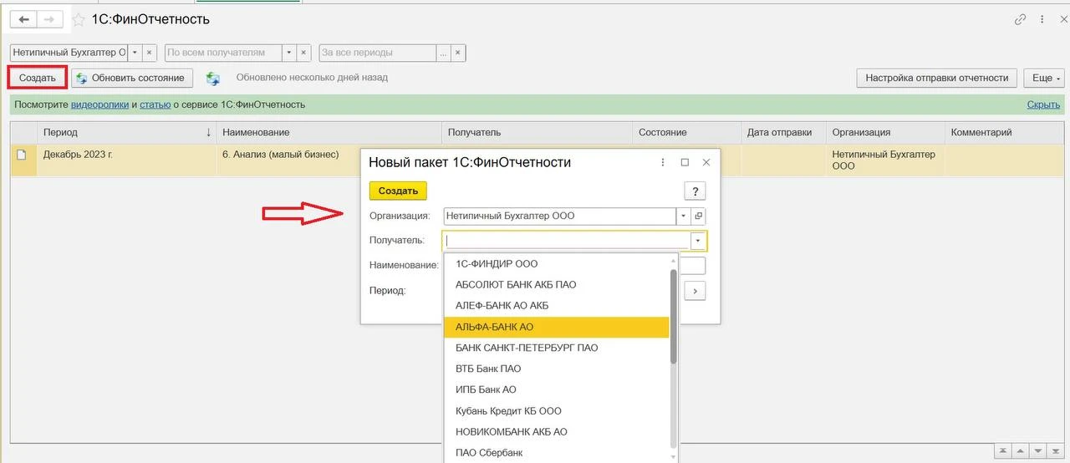Expand the Организация dropdown in dialog
1070x463 pixels.
(683, 216)
